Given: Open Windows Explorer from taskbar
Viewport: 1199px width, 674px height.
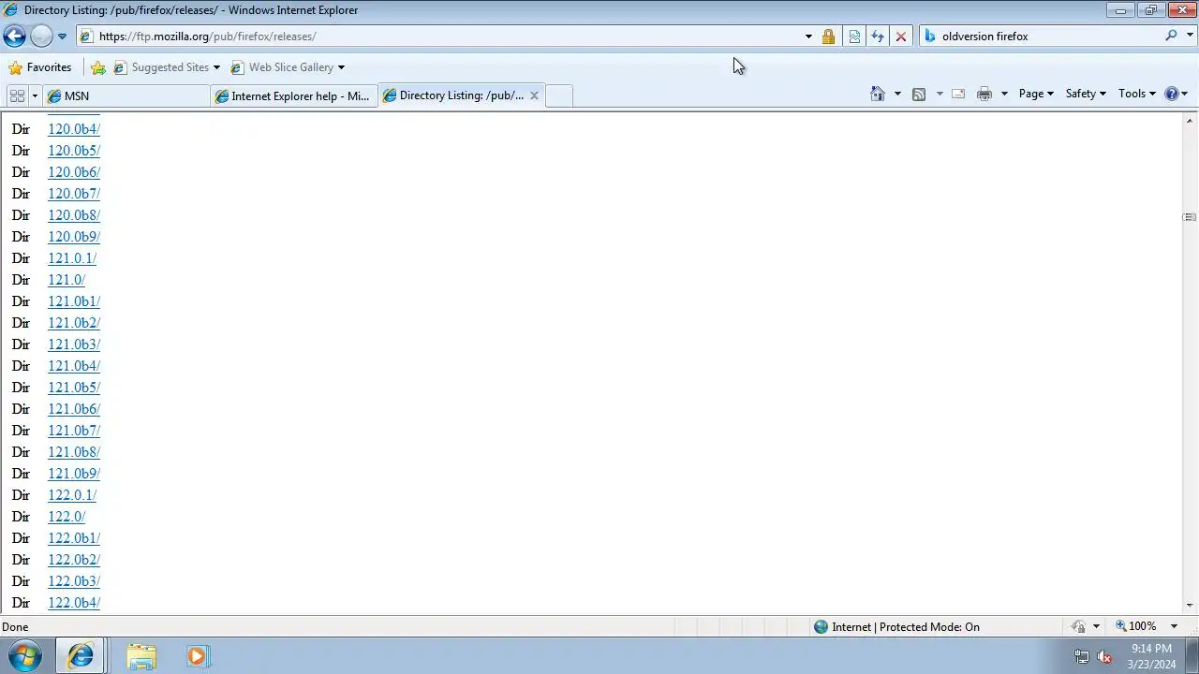Looking at the screenshot, I should [x=141, y=656].
